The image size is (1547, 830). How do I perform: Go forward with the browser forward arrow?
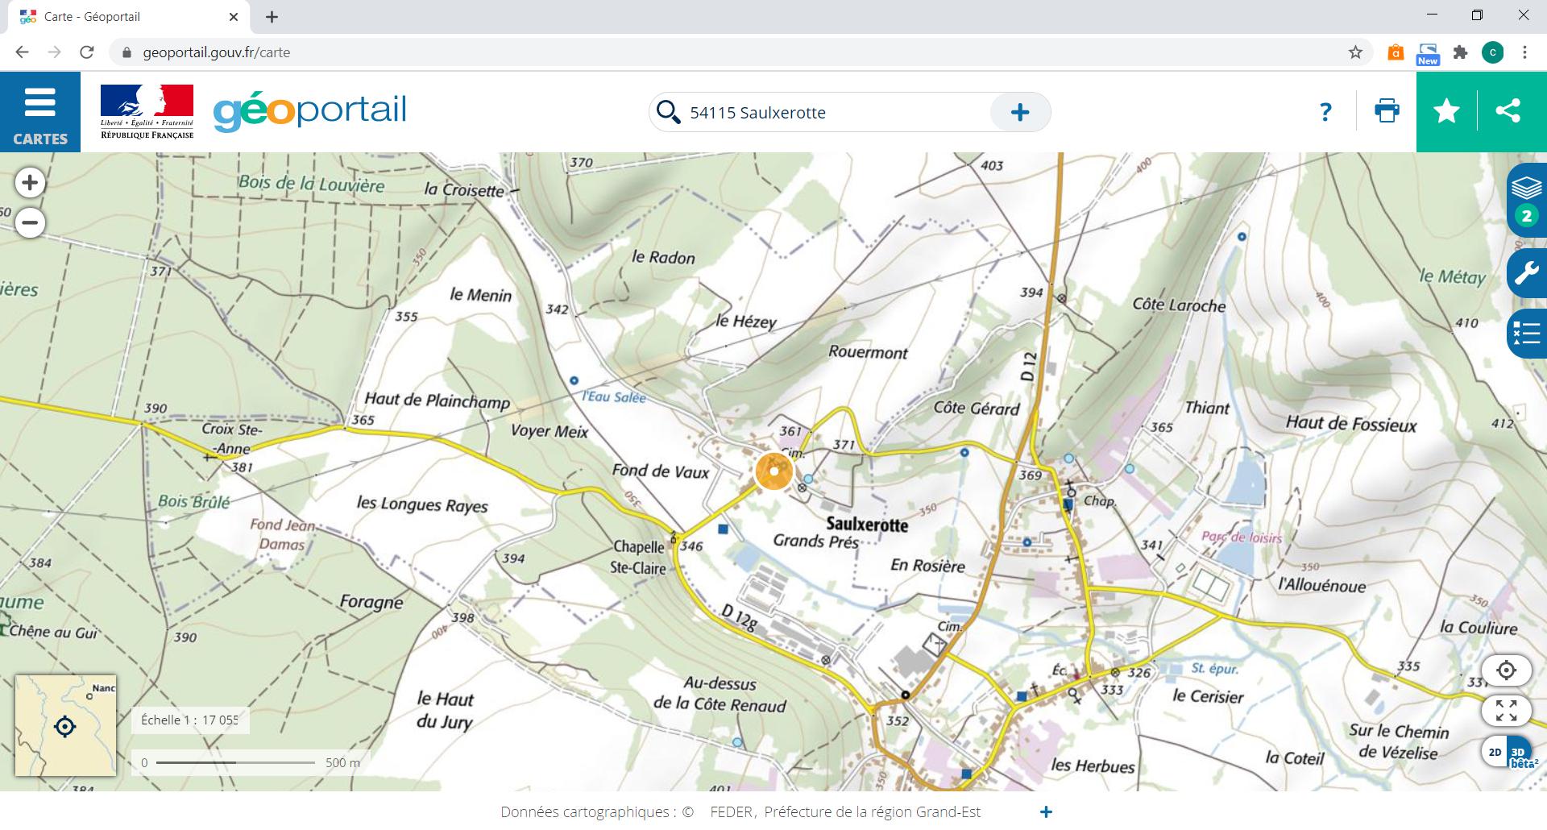coord(54,52)
